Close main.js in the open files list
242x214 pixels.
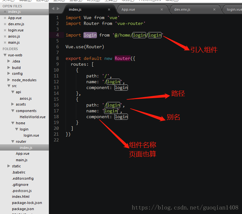(5, 42)
